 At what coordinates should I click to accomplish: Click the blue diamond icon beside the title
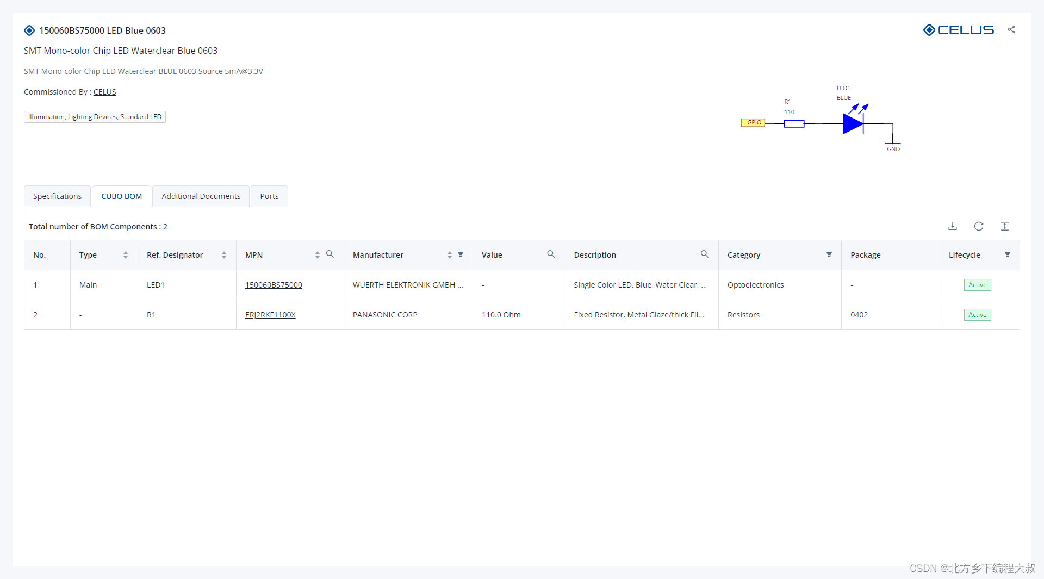click(x=29, y=30)
